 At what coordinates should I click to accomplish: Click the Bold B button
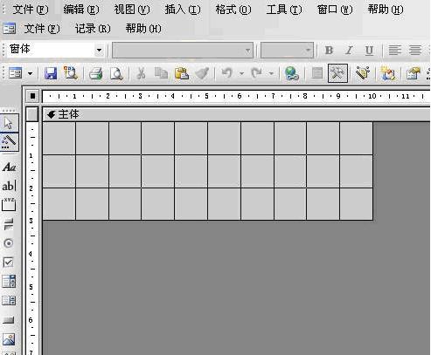click(x=329, y=51)
